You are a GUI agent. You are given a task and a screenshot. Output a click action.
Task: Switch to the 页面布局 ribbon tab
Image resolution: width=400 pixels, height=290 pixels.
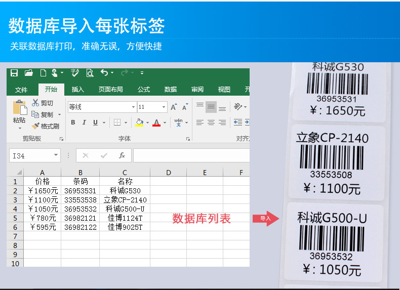(x=111, y=90)
